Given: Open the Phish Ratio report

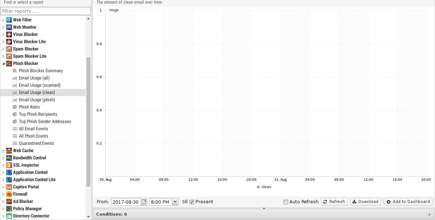Looking at the screenshot, I should 29,107.
